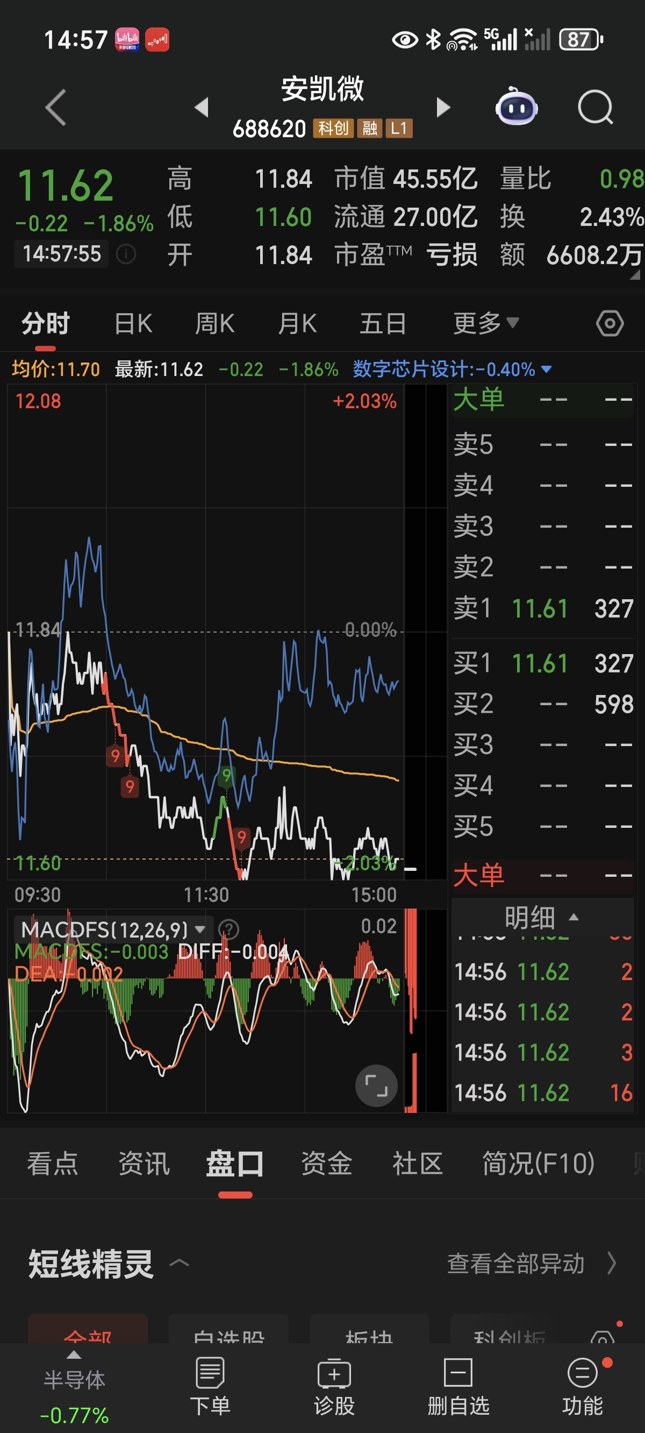
Task: Tap the 买1 11.61 order row
Action: coord(543,663)
